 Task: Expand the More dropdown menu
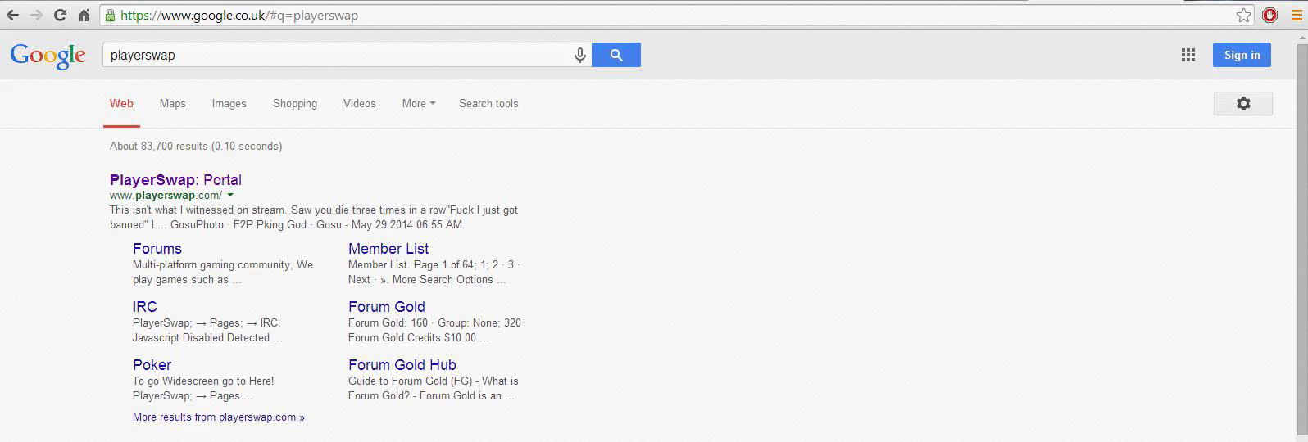click(x=419, y=104)
